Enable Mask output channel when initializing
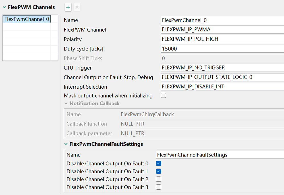The height and width of the screenshot is (195, 284). coord(163,96)
